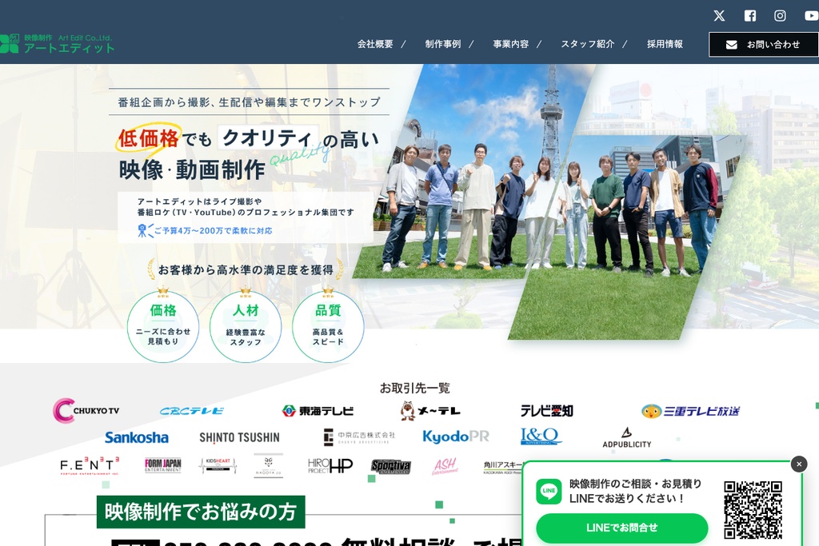The image size is (819, 546).
Task: Open the スタッフ紹介 menu item
Action: click(x=587, y=44)
